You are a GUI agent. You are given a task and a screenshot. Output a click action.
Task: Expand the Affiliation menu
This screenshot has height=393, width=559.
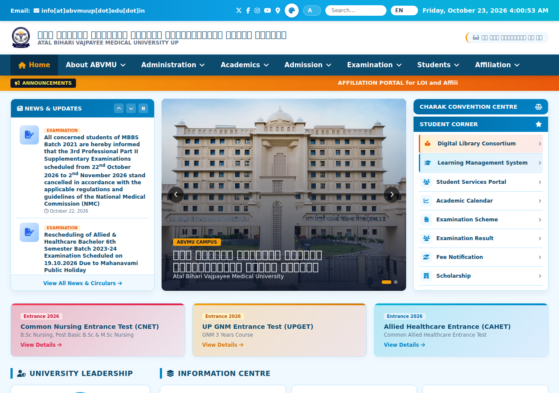pos(497,65)
